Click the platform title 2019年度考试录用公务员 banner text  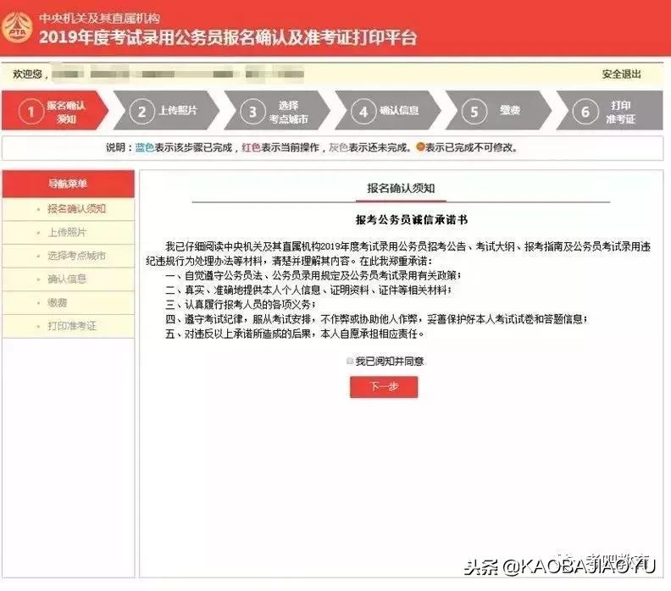click(228, 37)
